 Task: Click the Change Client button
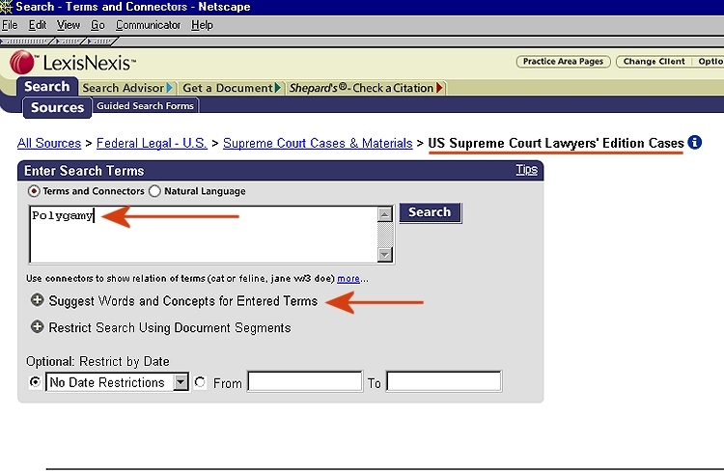[654, 62]
